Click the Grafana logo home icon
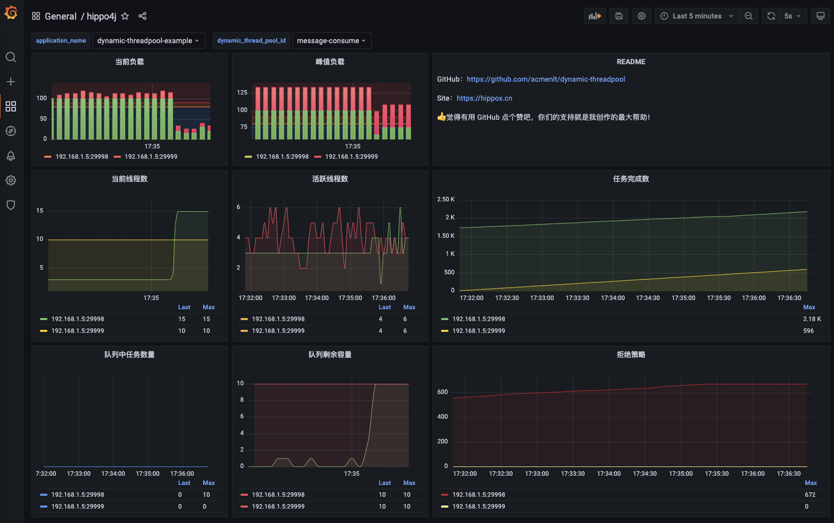 click(x=11, y=13)
